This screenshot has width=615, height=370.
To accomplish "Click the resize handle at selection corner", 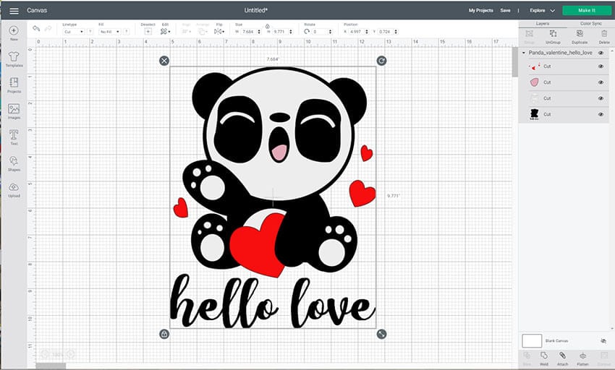I will click(381, 334).
